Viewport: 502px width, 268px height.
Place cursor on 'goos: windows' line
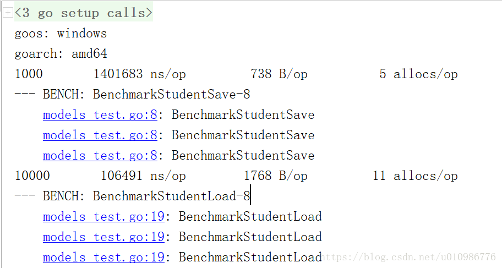(61, 34)
